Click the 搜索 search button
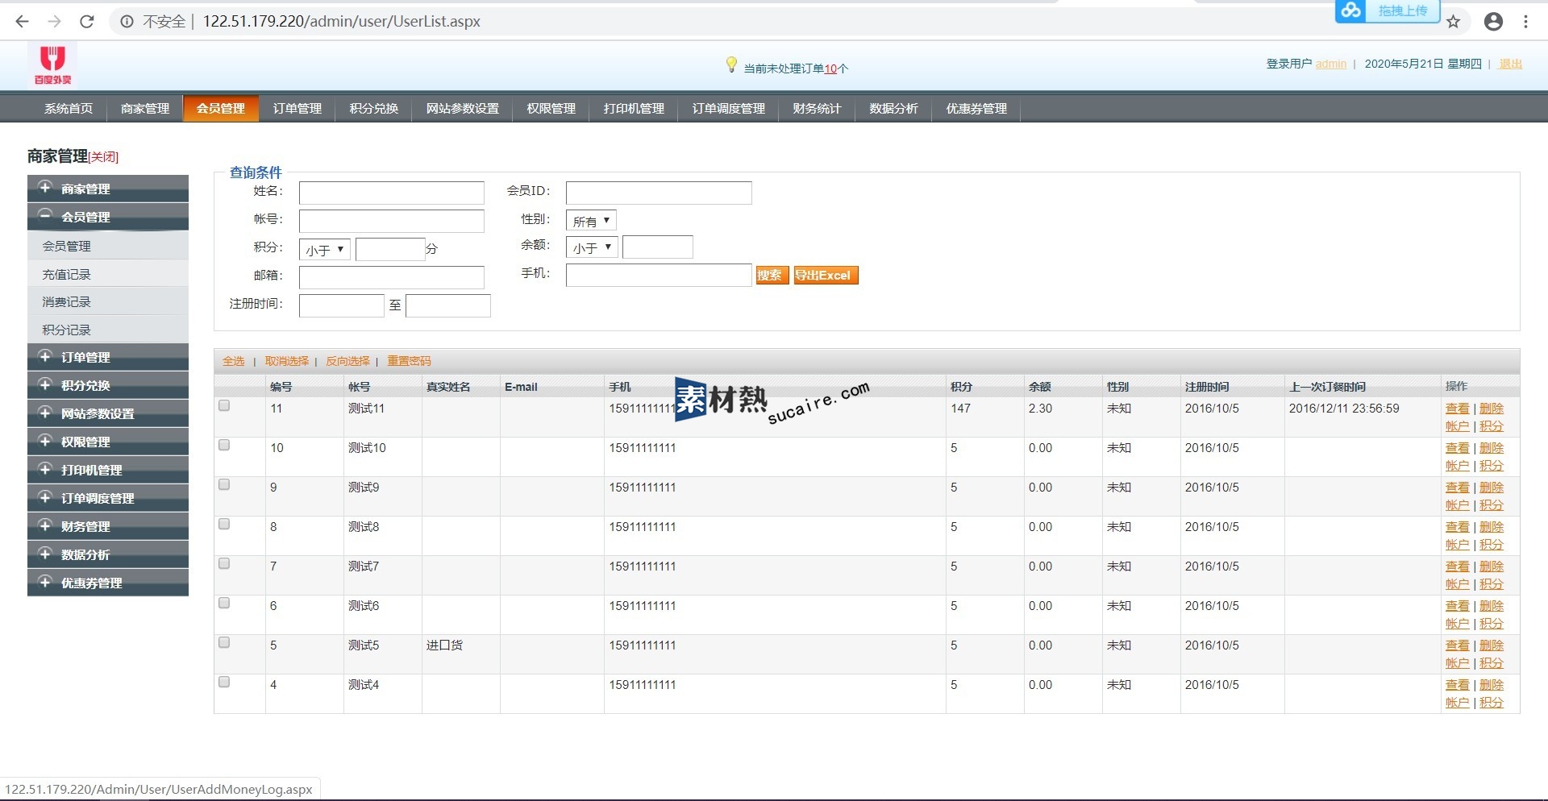Image resolution: width=1548 pixels, height=801 pixels. pyautogui.click(x=771, y=276)
